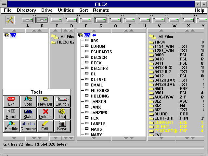
Task: Click the Exit tool icon
Action: click(11, 101)
